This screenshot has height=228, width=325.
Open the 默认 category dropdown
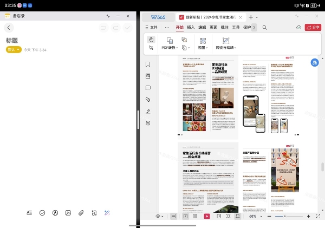click(14, 50)
